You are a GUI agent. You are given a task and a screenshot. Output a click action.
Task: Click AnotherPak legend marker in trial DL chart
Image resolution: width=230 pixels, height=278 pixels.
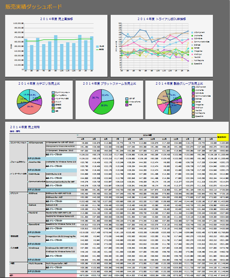pos(192,36)
